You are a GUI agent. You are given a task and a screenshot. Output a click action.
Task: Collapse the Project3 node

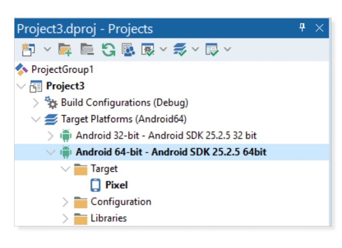point(21,86)
